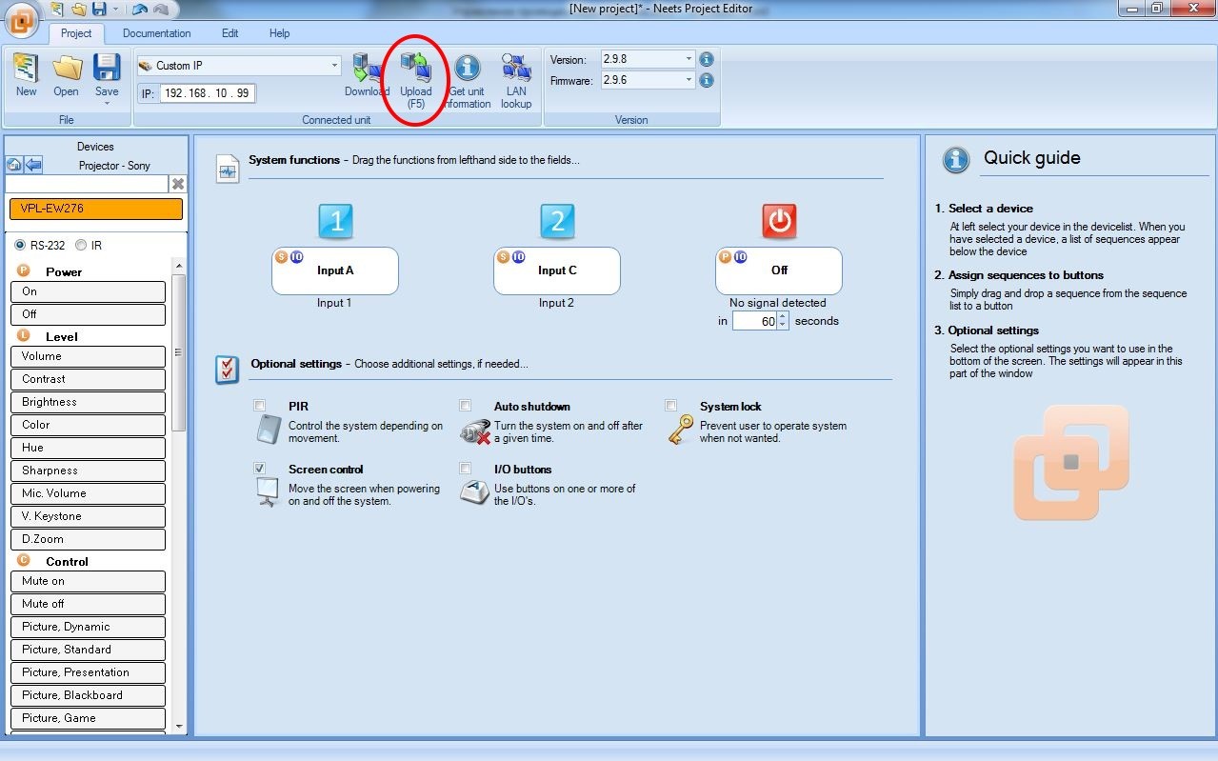Open Get unit information
Image resolution: width=1218 pixels, height=761 pixels.
coord(467,69)
